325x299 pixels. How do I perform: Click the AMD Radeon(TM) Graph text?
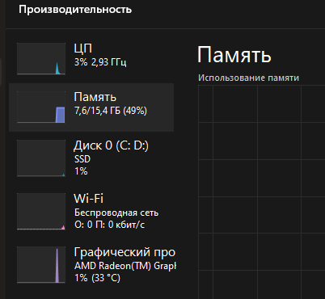point(125,266)
